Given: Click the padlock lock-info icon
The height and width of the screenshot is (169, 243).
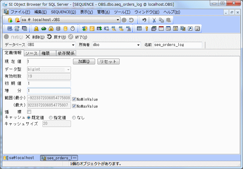Looking at the screenshot, I should click(x=51, y=29).
